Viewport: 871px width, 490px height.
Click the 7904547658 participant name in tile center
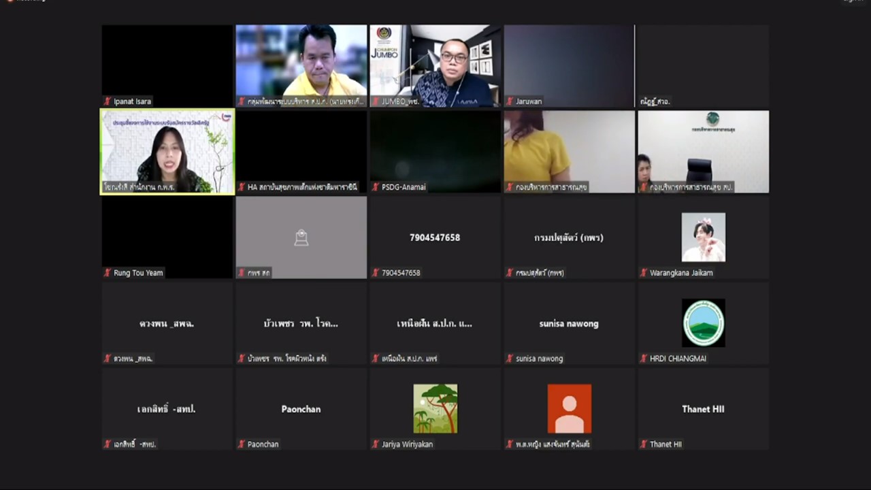435,238
